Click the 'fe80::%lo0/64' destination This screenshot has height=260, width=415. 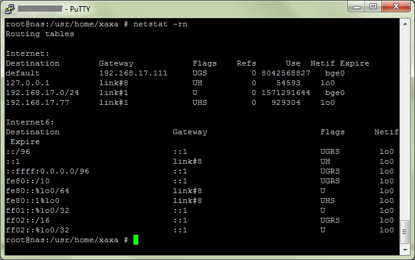tap(38, 191)
